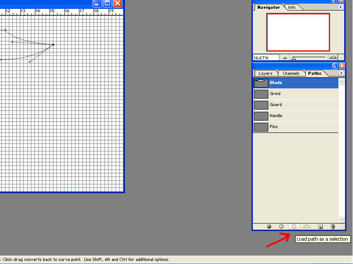Click the Navigator zoom out small mountains icon
353x264 pixels.
coord(285,58)
